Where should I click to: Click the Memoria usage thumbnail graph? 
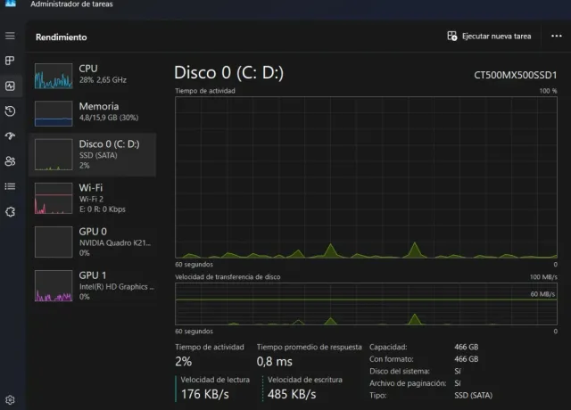[x=53, y=113]
